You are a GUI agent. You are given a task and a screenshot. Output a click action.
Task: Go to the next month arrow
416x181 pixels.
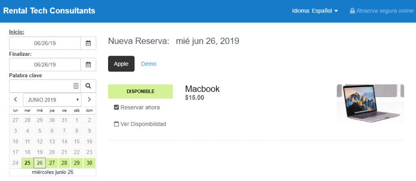click(x=89, y=100)
